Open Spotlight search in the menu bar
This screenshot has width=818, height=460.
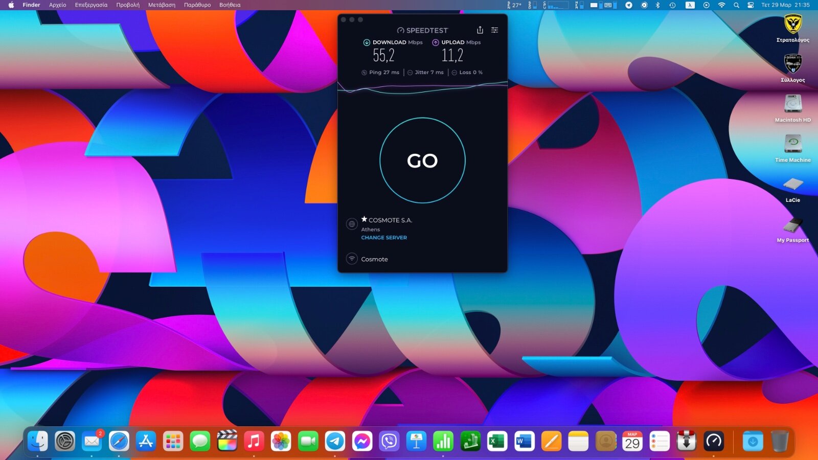click(x=736, y=5)
